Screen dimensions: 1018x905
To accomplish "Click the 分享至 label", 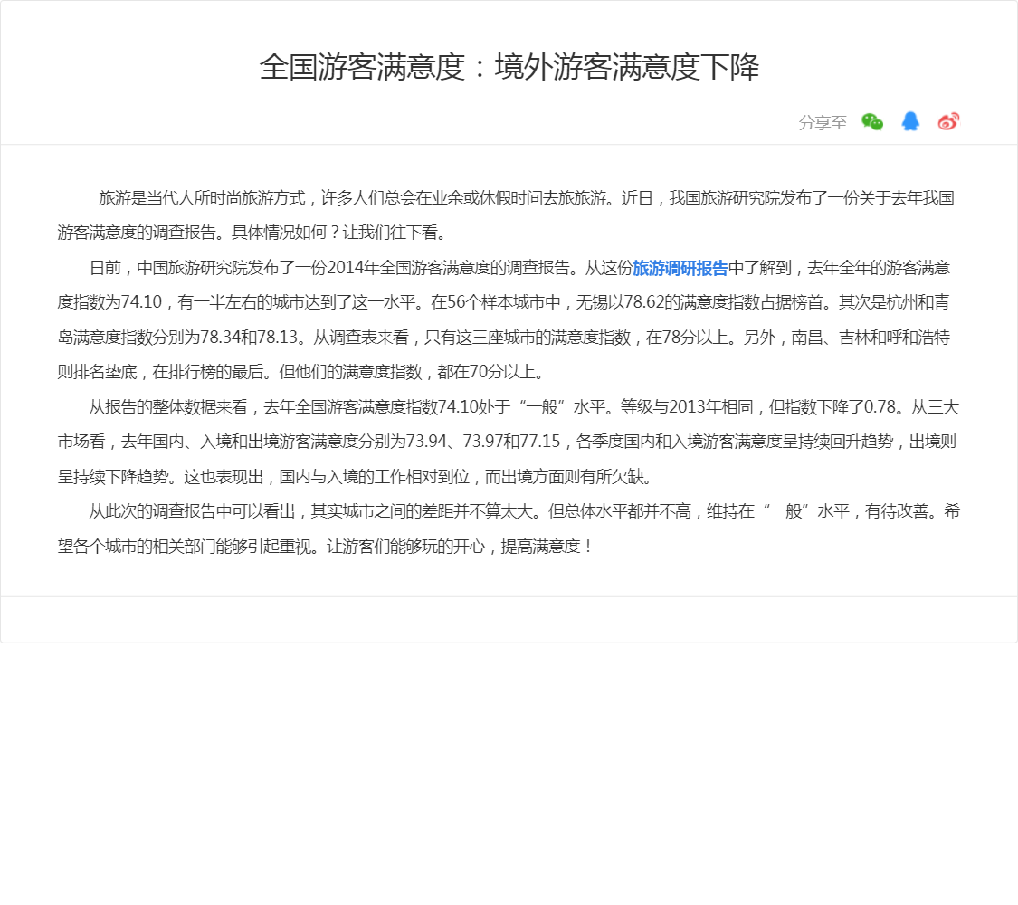I will (823, 123).
